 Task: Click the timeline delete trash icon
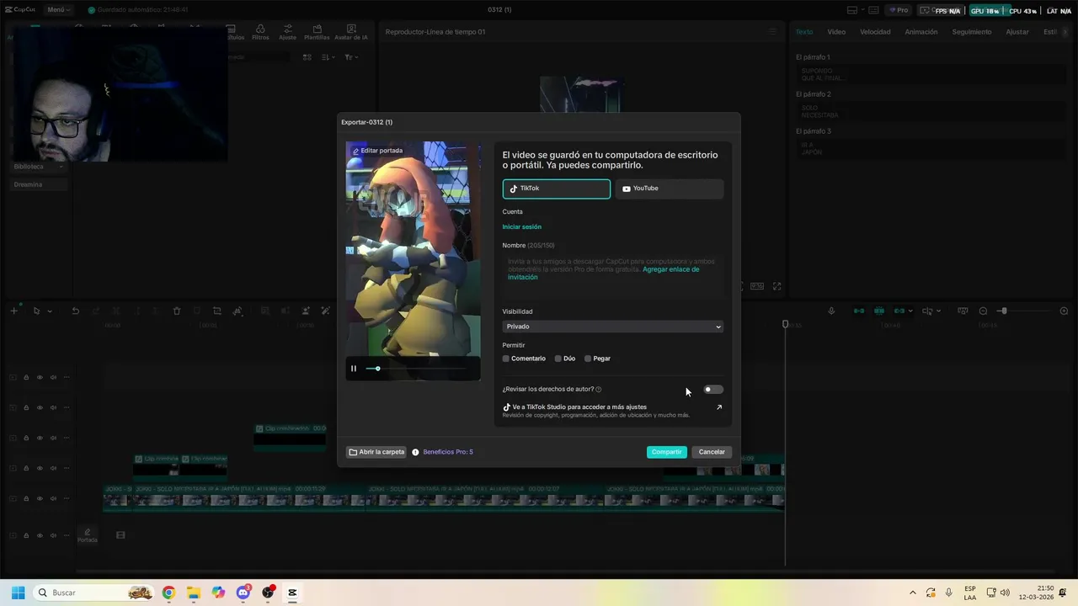pyautogui.click(x=177, y=311)
